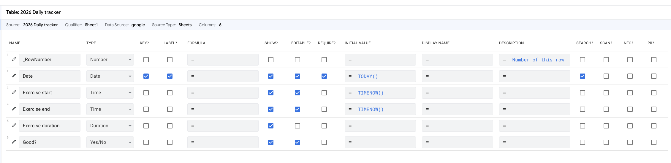Mark Good? column as LABEL
This screenshot has width=671, height=163.
(170, 142)
